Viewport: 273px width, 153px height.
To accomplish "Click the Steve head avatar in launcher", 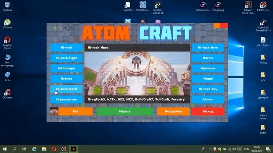I will (x=54, y=111).
